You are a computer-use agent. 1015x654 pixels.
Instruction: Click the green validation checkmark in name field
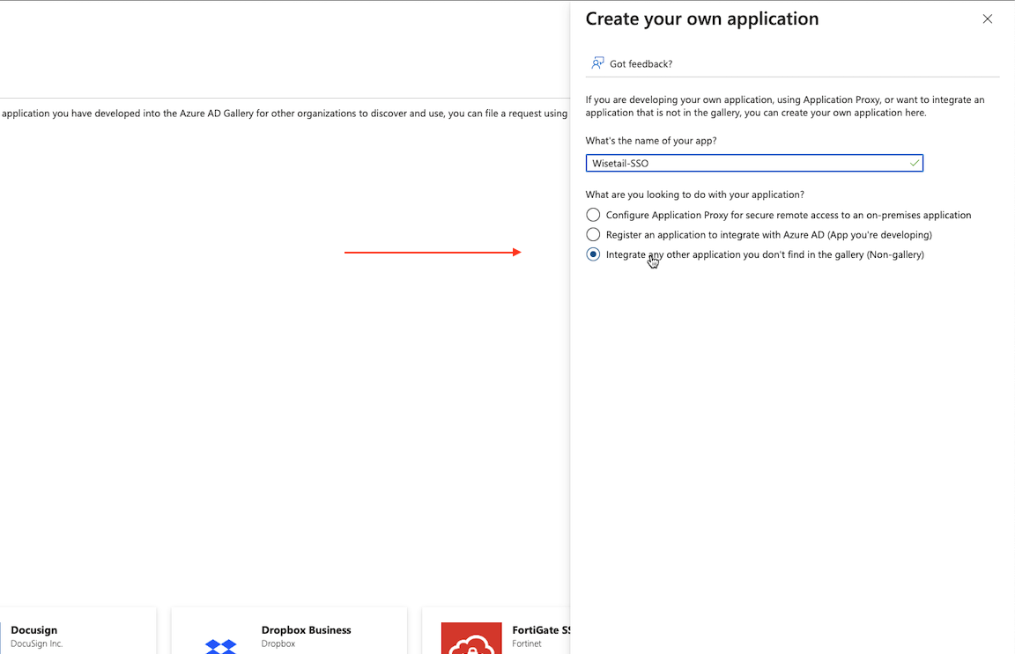pos(914,163)
